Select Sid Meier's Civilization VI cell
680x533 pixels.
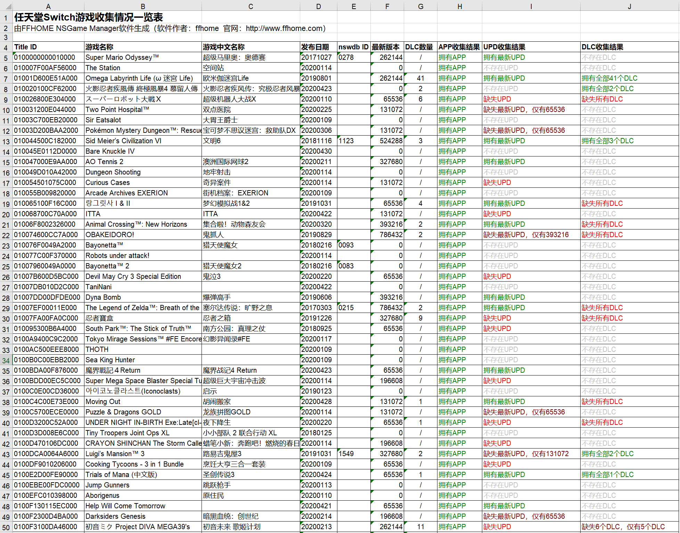pyautogui.click(x=143, y=141)
